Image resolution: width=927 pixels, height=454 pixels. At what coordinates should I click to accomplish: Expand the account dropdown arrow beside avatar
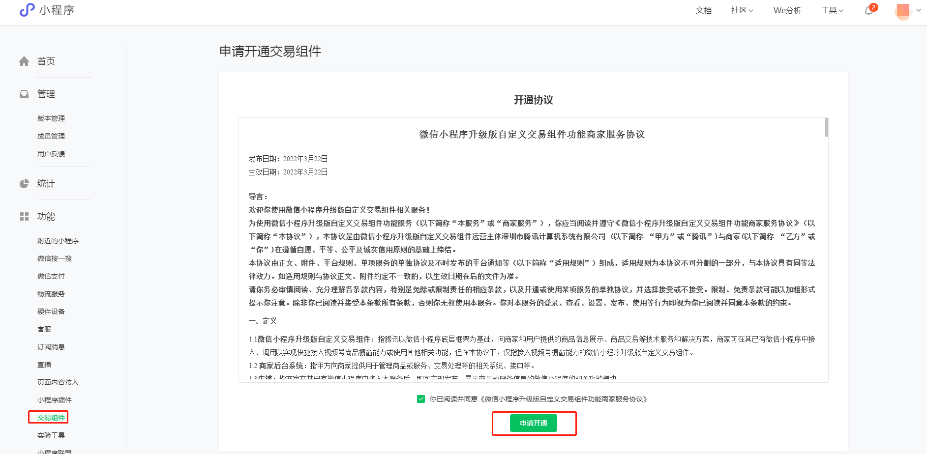pos(919,10)
